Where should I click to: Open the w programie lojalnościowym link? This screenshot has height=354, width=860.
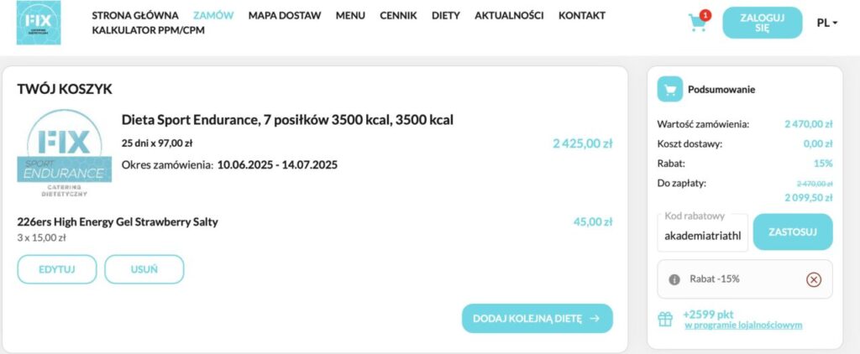coord(742,325)
